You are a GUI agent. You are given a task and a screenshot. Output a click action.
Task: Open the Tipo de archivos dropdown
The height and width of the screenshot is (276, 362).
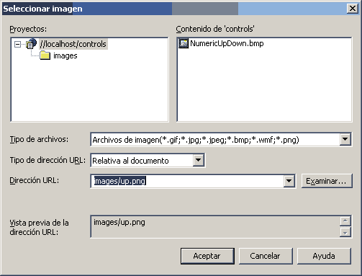tap(345, 139)
